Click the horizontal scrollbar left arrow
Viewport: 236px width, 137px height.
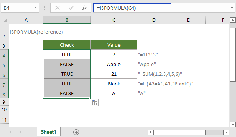pyautogui.click(x=150, y=133)
